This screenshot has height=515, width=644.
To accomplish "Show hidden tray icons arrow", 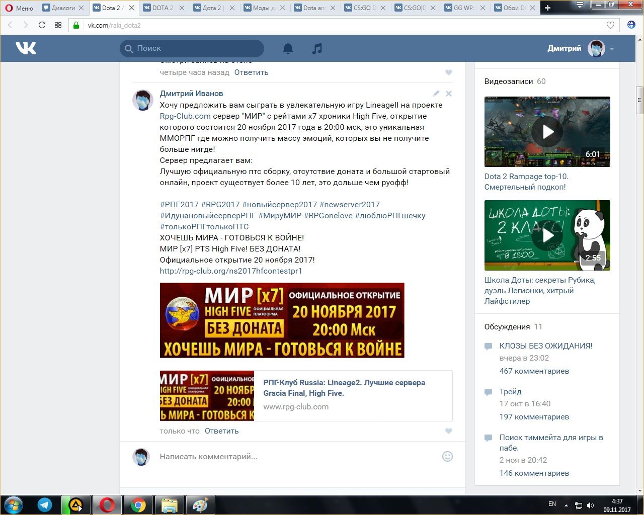I will 567,505.
